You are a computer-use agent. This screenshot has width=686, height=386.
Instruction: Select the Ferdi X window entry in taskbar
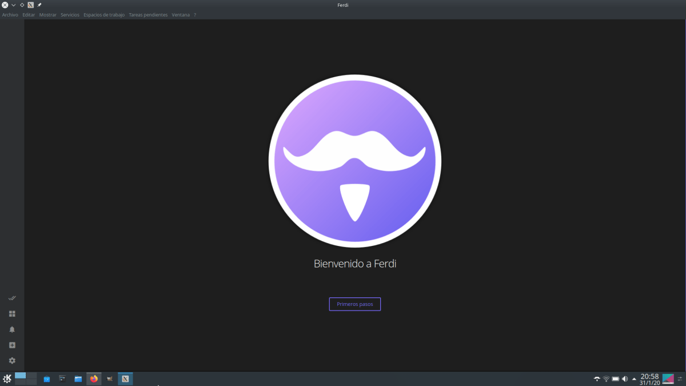click(125, 379)
